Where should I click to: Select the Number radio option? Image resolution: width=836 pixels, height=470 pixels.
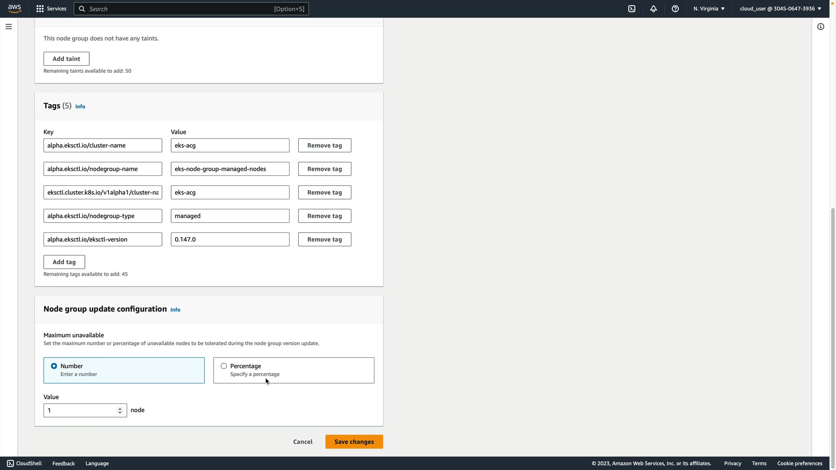[54, 366]
